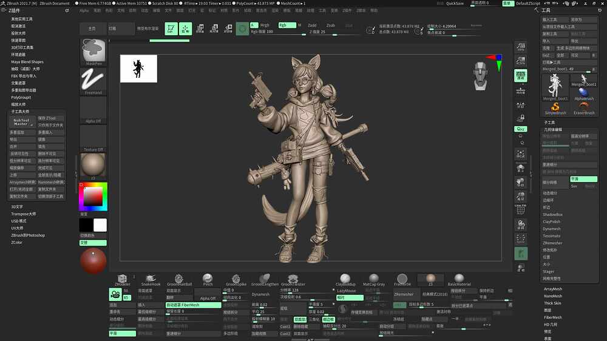Expand the ZBrush到Photoshop plugin section
The height and width of the screenshot is (341, 607).
click(28, 235)
